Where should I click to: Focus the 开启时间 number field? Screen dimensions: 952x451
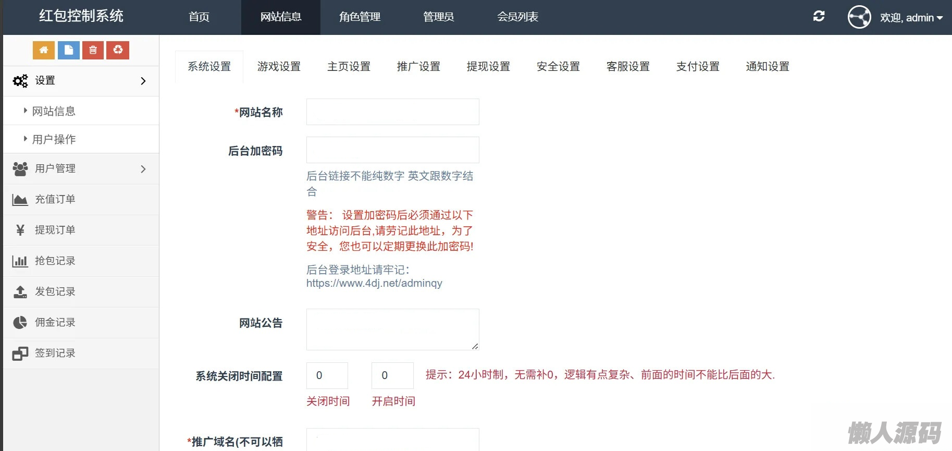(392, 375)
